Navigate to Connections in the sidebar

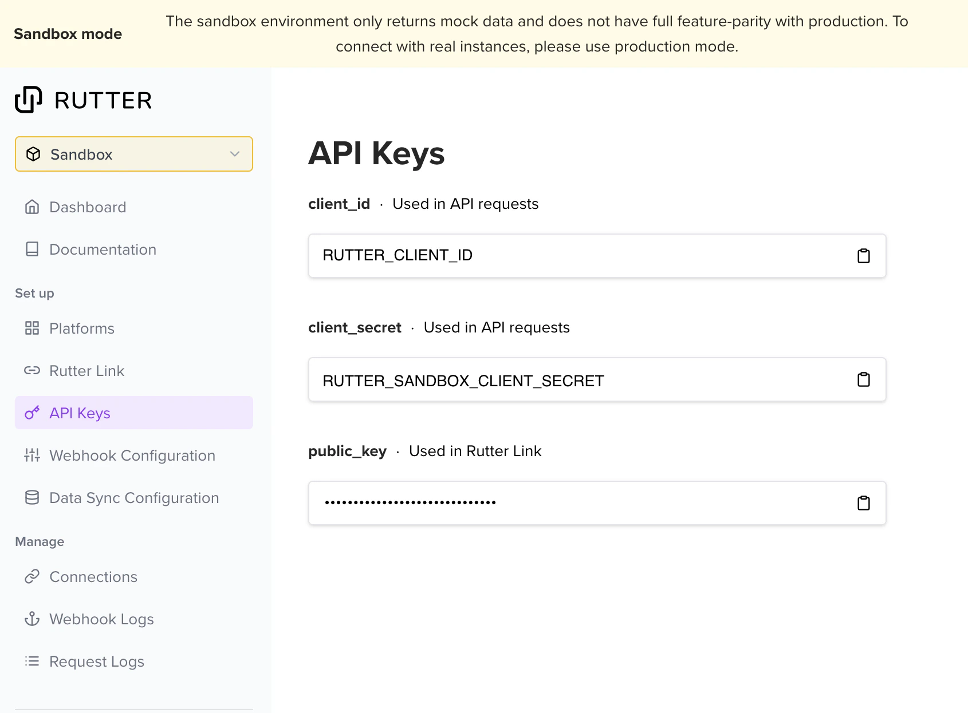pyautogui.click(x=93, y=576)
